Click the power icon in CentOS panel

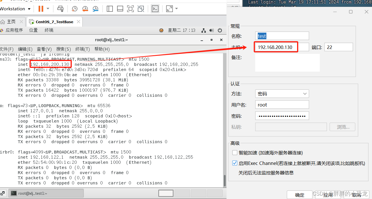(x=220, y=30)
